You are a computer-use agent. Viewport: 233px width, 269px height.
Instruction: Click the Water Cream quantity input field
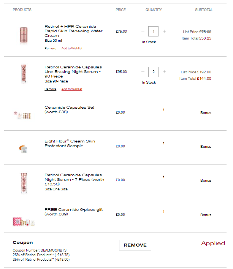pos(154,31)
